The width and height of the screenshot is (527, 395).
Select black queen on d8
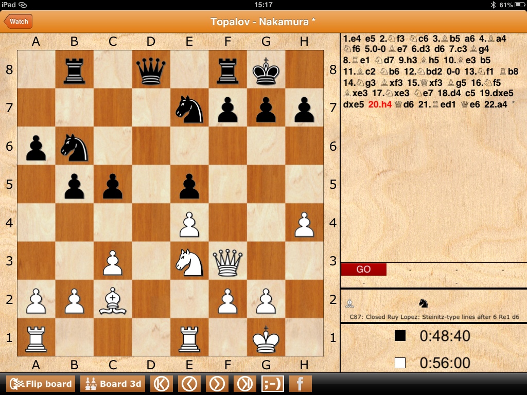151,70
